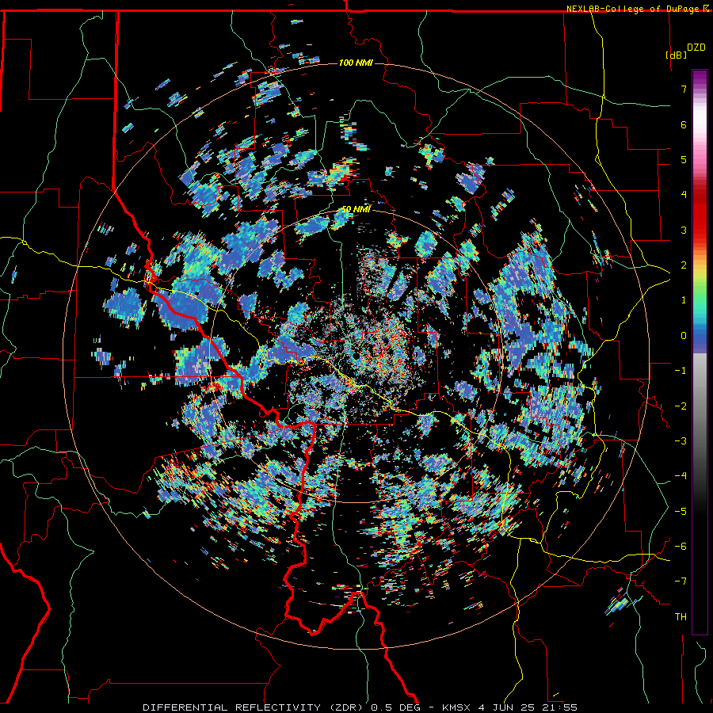
Task: Click the -4 tick label on the scale
Action: click(681, 476)
